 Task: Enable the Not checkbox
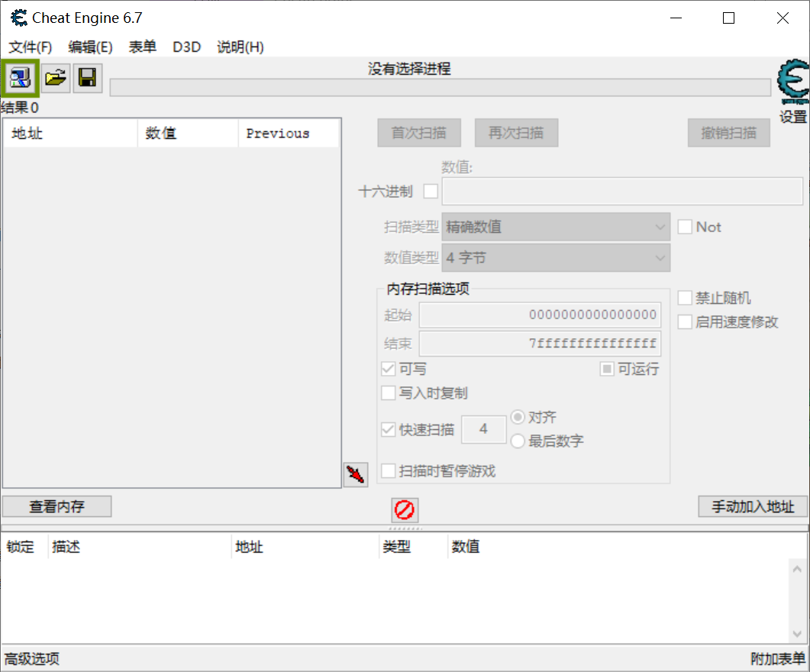[x=684, y=227]
